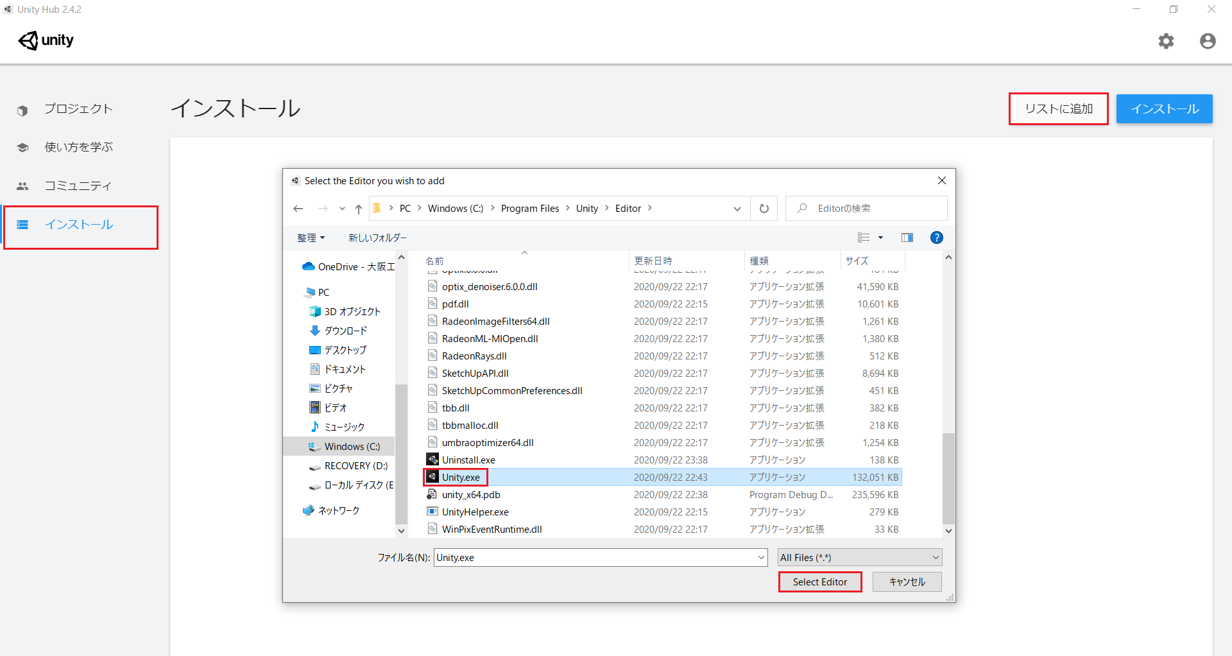Click the OneDrive icon in the navigation pane
The width and height of the screenshot is (1232, 656).
point(308,266)
